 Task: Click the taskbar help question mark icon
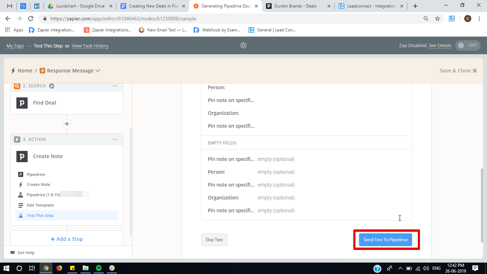point(377,268)
